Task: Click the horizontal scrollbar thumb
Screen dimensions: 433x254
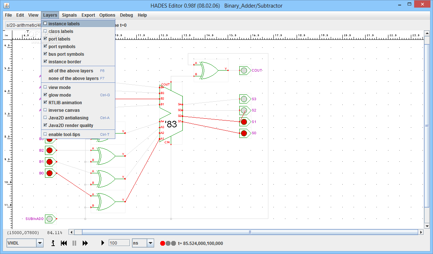Action: (x=250, y=232)
